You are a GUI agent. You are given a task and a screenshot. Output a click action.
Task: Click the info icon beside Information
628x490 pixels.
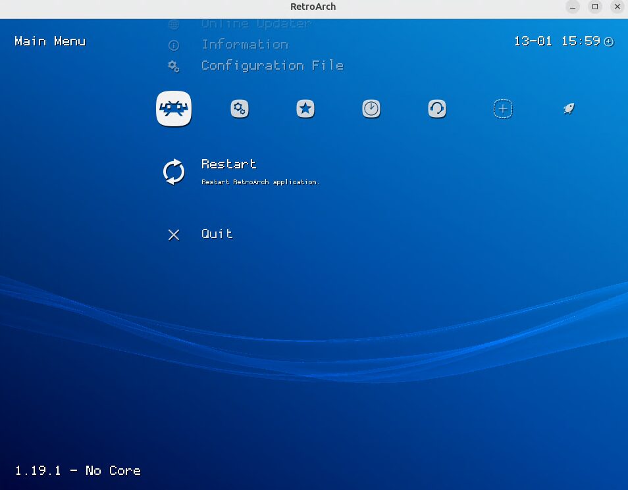(174, 45)
